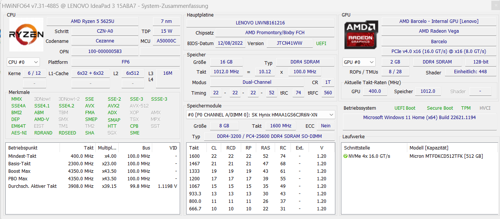
Task: Select the CZN-A0 stepping value
Action: [x=105, y=31]
